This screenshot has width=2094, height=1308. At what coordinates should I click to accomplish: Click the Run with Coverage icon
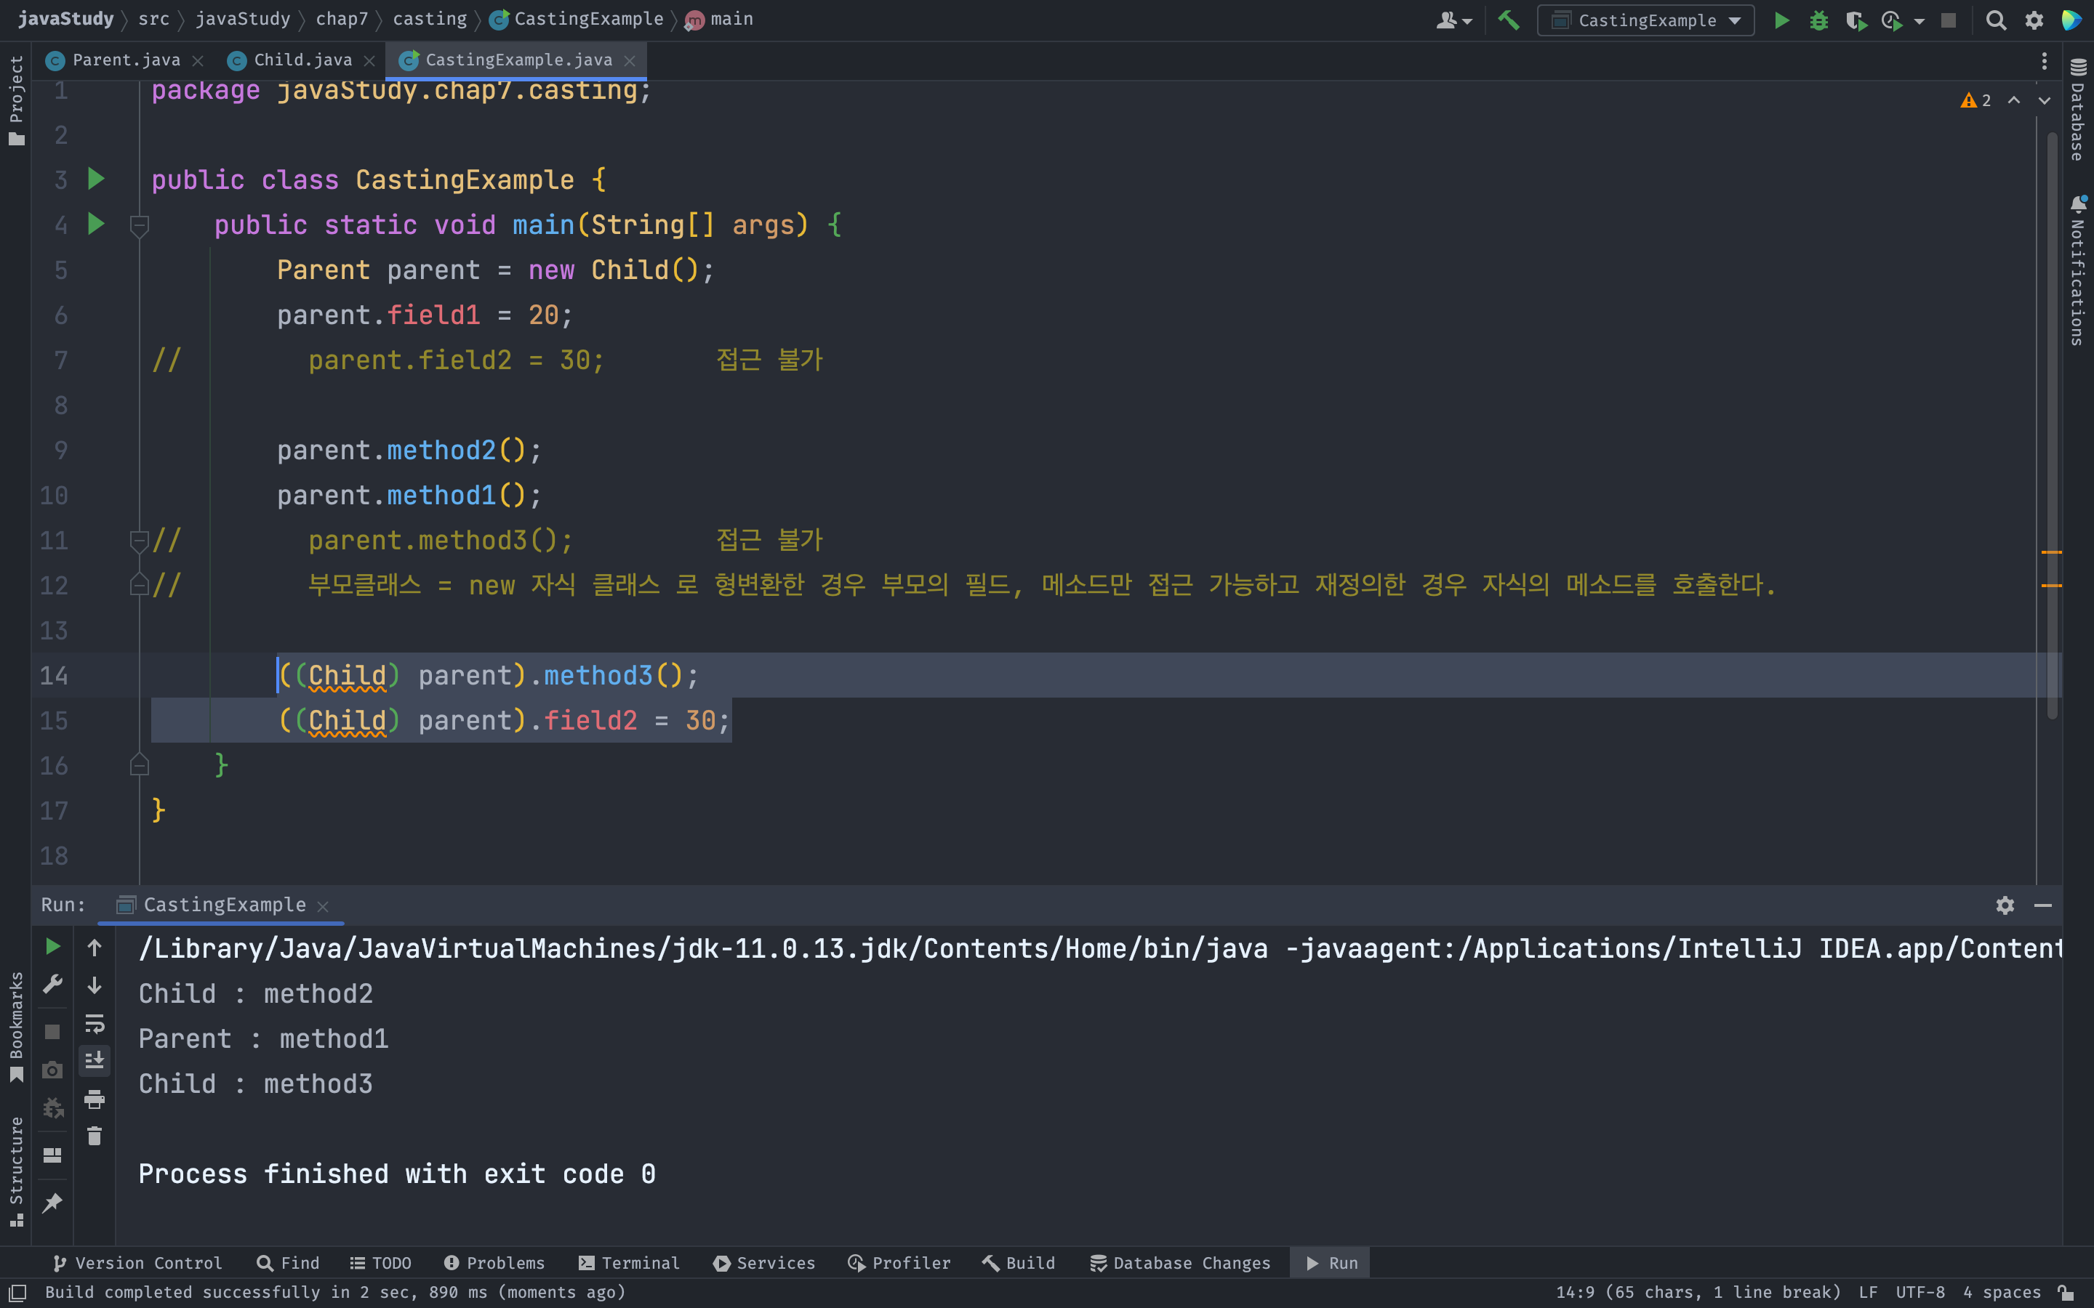pos(1856,21)
